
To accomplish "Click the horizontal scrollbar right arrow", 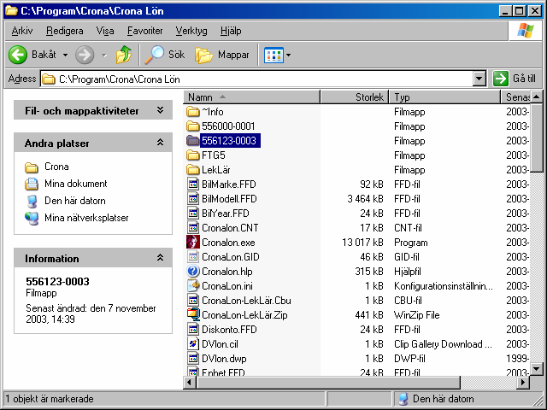I will pyautogui.click(x=522, y=383).
